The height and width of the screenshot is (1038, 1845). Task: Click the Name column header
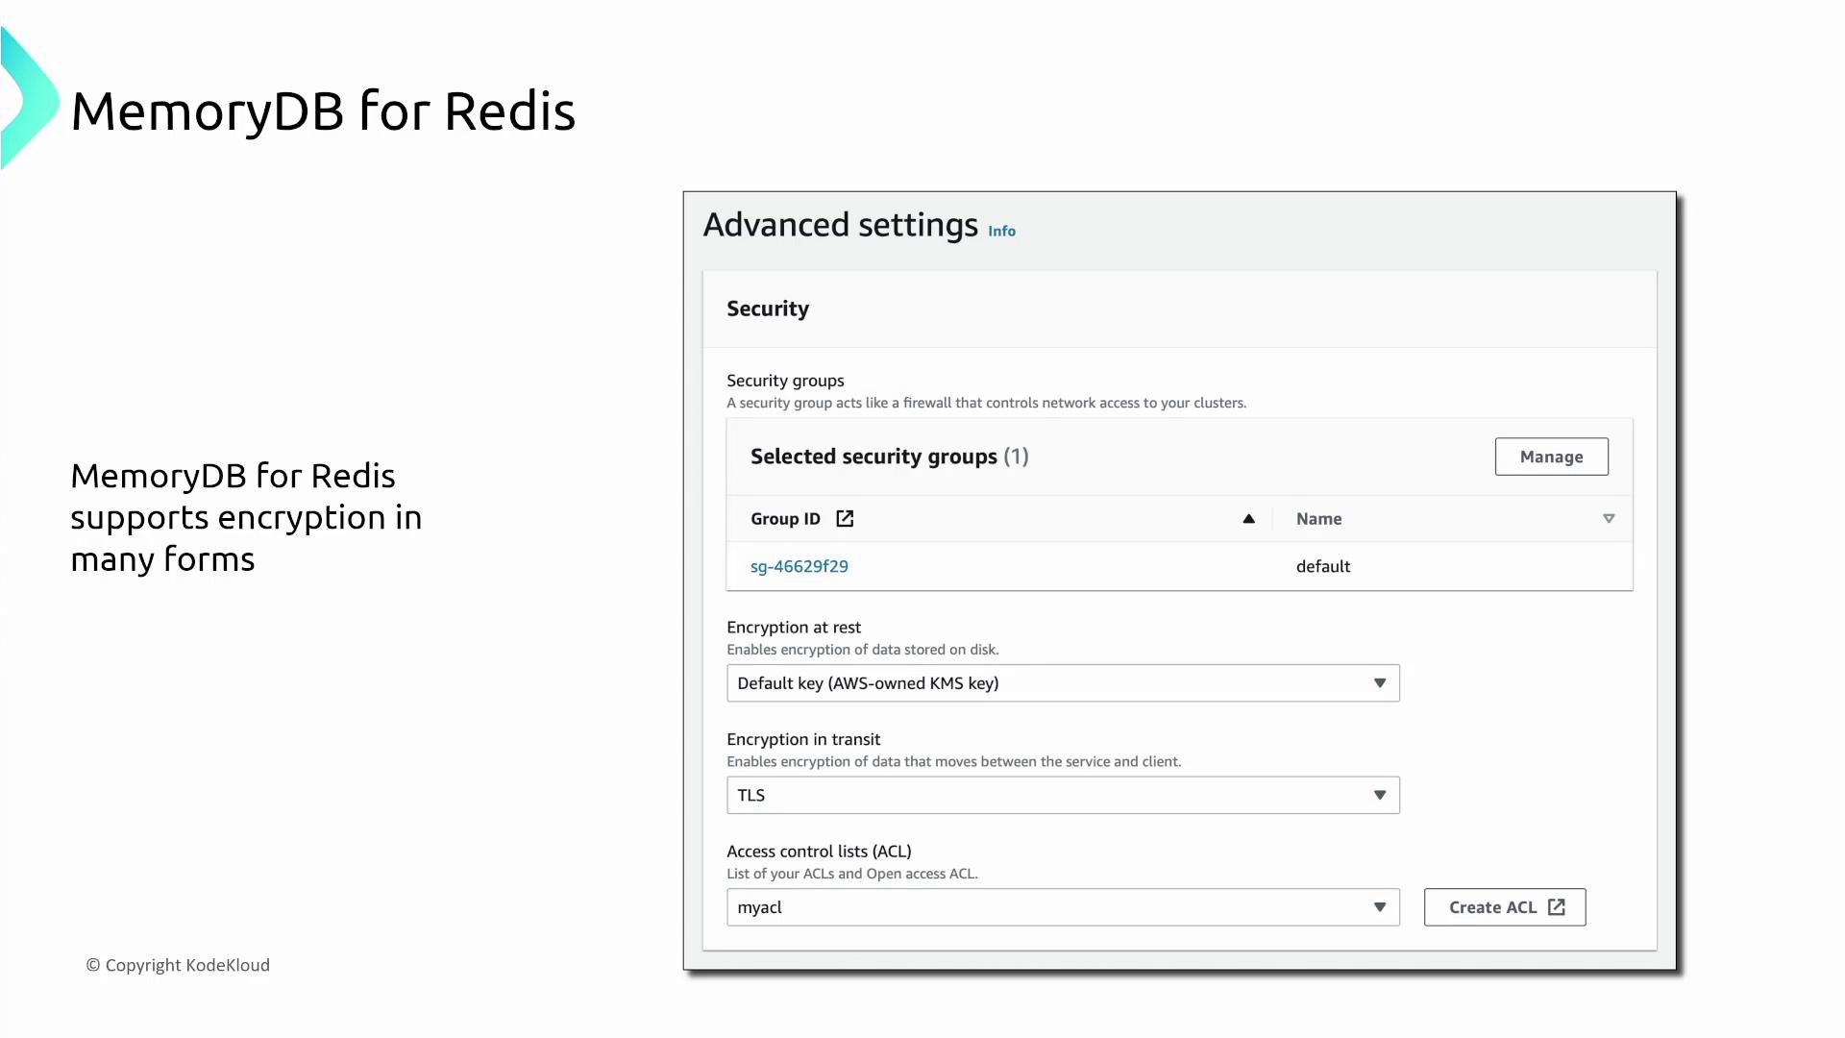pyautogui.click(x=1318, y=519)
